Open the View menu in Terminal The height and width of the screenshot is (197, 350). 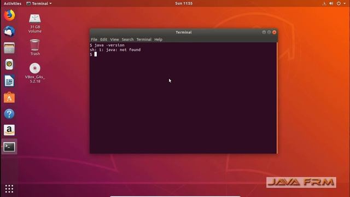[x=114, y=39]
